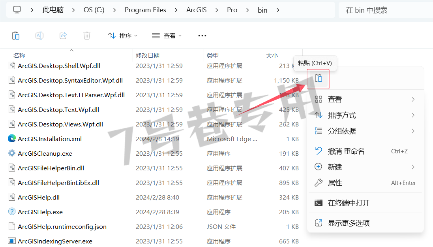Sort by 大小 column header

[x=272, y=55]
